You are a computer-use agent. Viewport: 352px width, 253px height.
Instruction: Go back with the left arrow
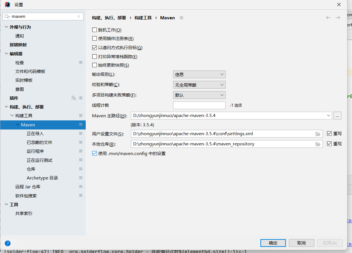click(328, 18)
